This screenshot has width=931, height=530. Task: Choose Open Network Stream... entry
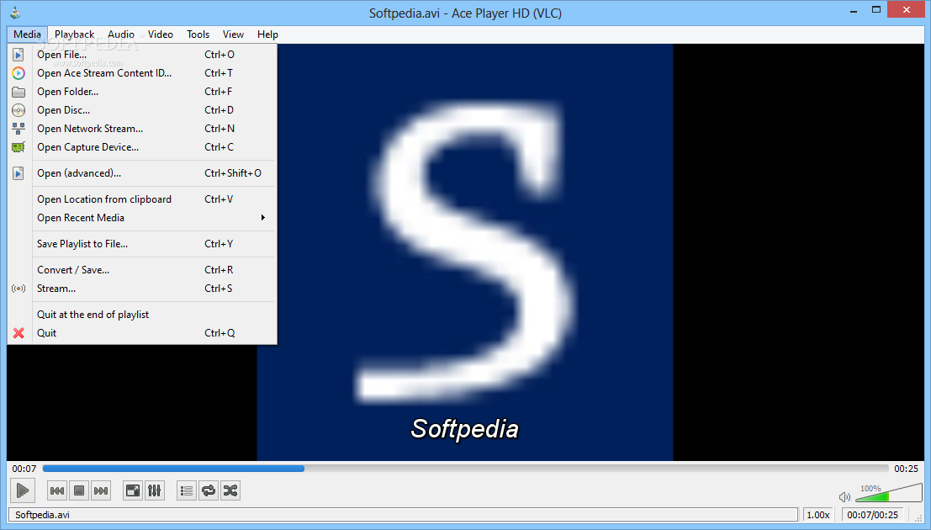[x=142, y=129]
